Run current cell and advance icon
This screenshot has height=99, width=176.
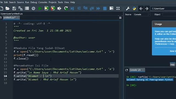[53, 9]
